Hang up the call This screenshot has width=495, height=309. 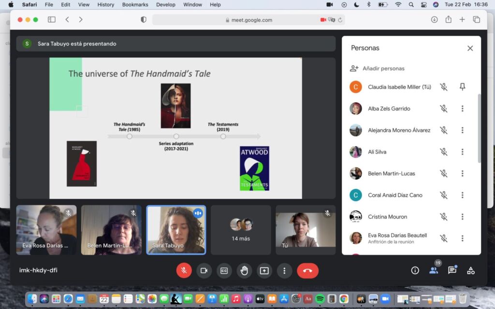click(x=307, y=270)
